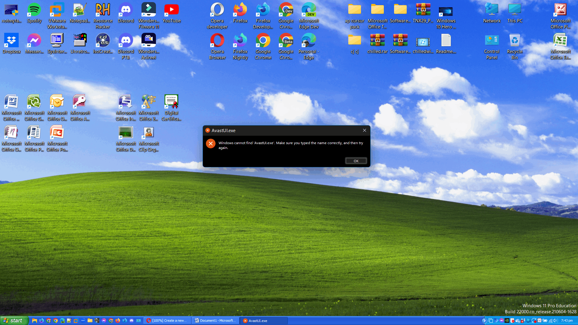The width and height of the screenshot is (578, 325).
Task: Open the volume control in system tray
Action: 555,321
